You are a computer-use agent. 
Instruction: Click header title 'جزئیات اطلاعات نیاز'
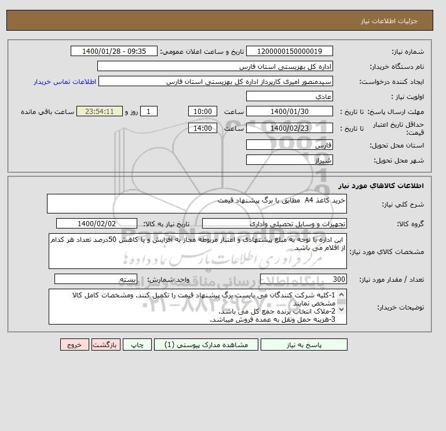click(389, 21)
